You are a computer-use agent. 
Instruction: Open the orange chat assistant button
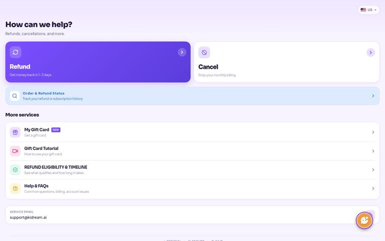click(364, 220)
